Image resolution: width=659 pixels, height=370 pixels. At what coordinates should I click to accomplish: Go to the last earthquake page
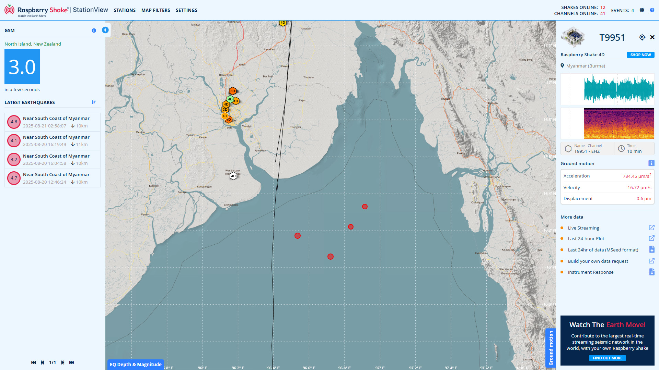coord(71,362)
